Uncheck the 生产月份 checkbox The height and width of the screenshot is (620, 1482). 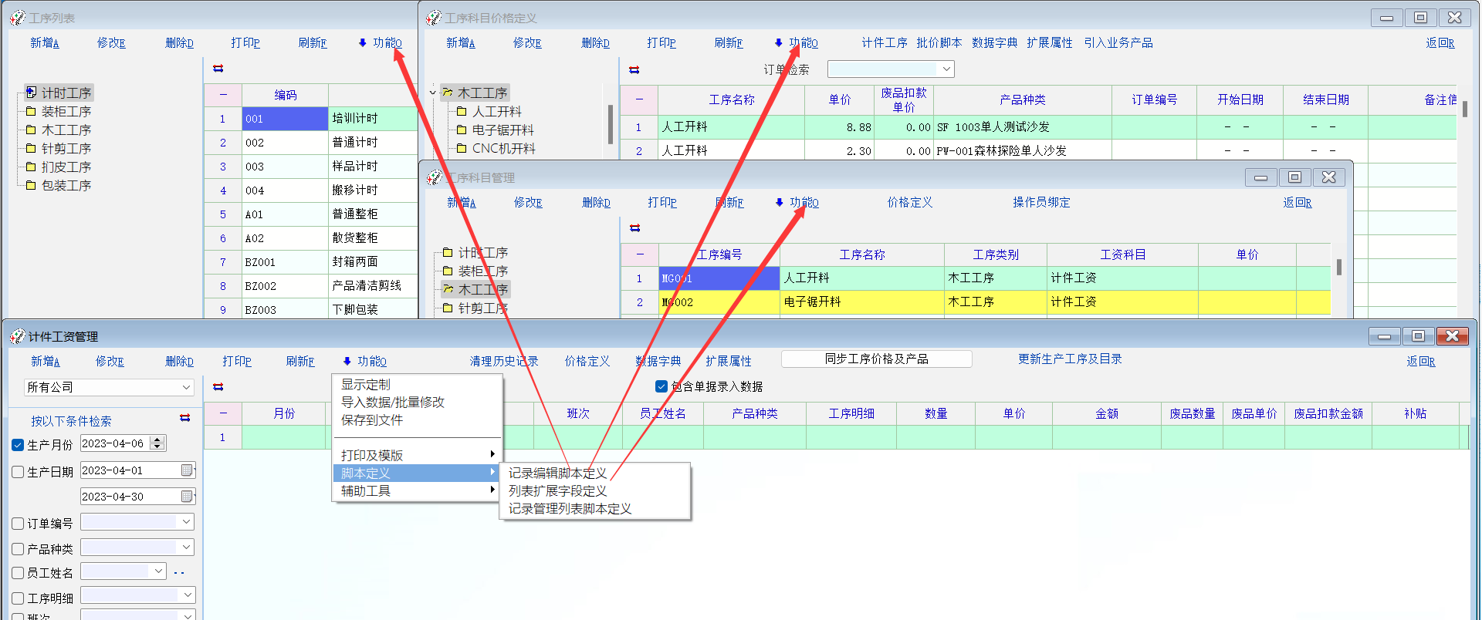pyautogui.click(x=19, y=445)
